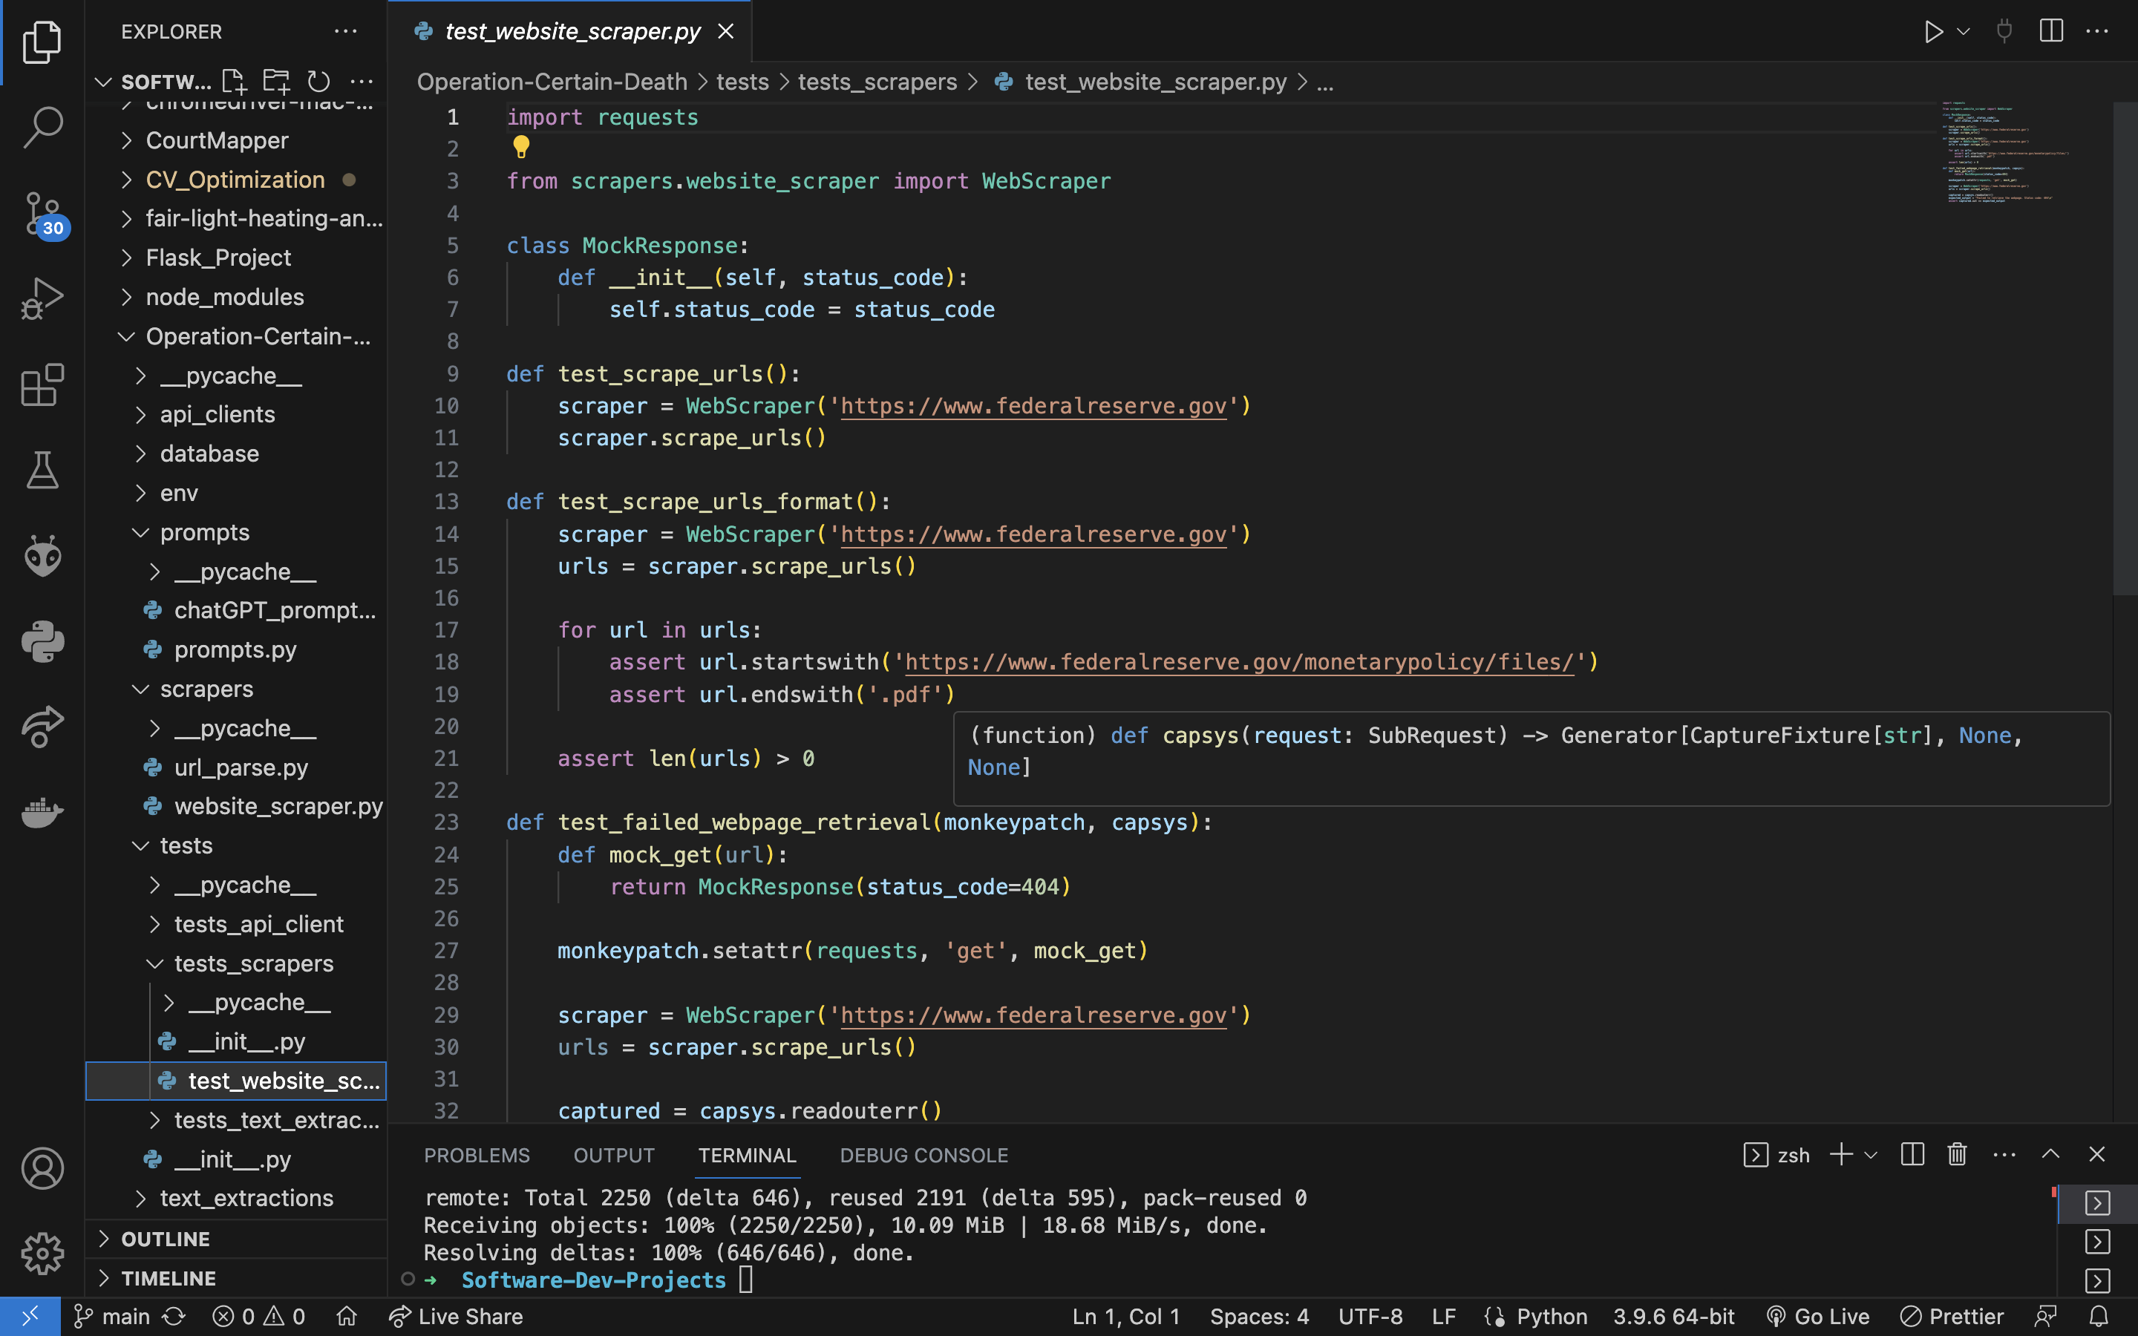Click the Split Editor Right icon

[x=2050, y=32]
